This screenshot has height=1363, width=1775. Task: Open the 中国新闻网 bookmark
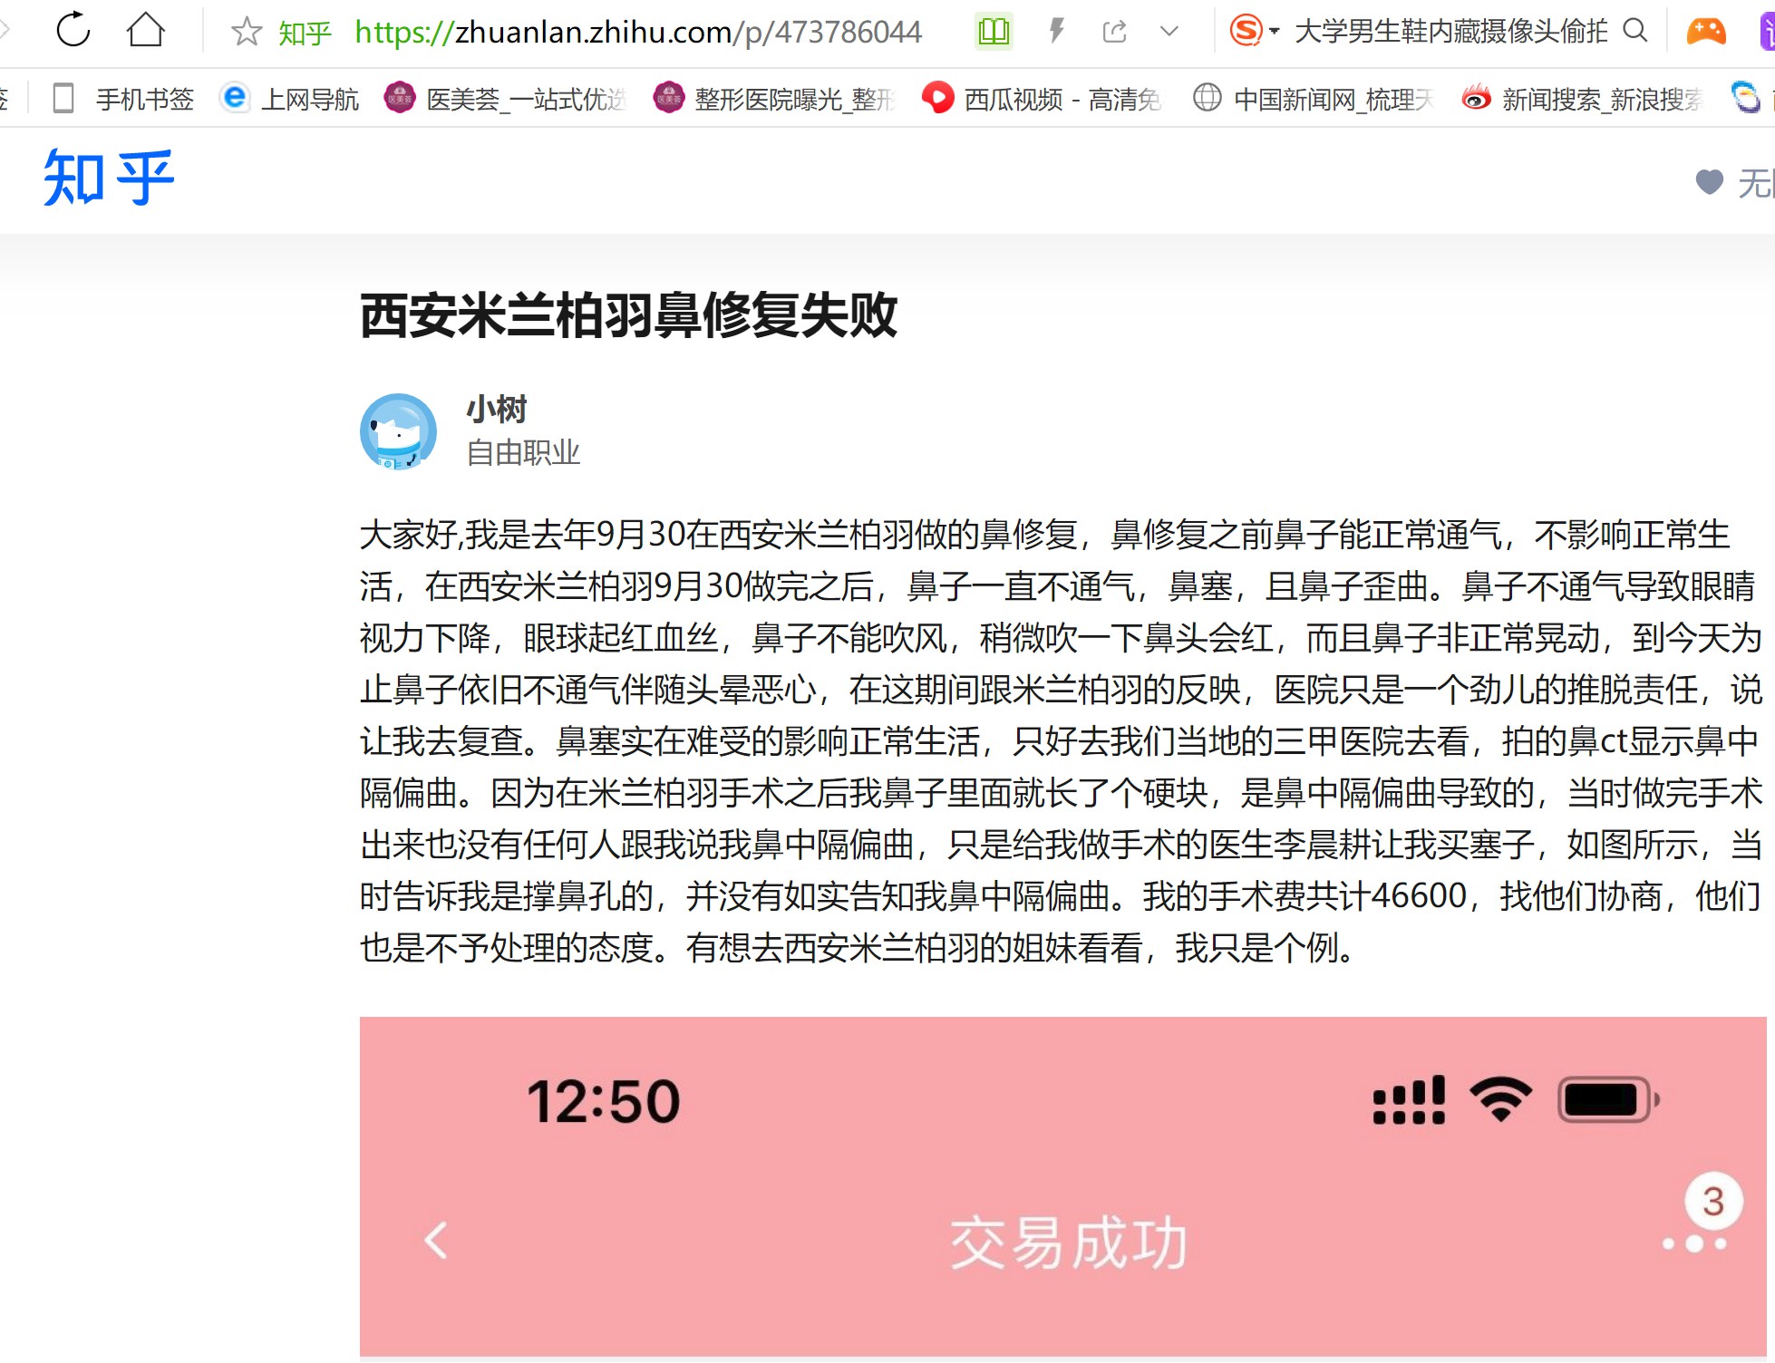1314,99
